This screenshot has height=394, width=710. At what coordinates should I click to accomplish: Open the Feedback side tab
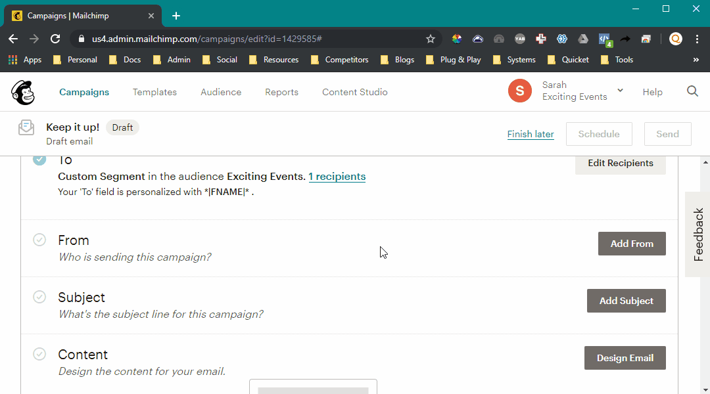[x=698, y=234]
